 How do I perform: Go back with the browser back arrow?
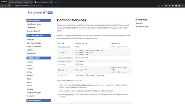pyautogui.click(x=2, y=6)
